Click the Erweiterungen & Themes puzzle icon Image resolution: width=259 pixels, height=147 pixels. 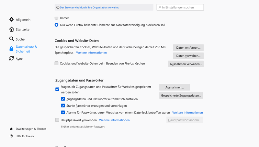pos(11,129)
